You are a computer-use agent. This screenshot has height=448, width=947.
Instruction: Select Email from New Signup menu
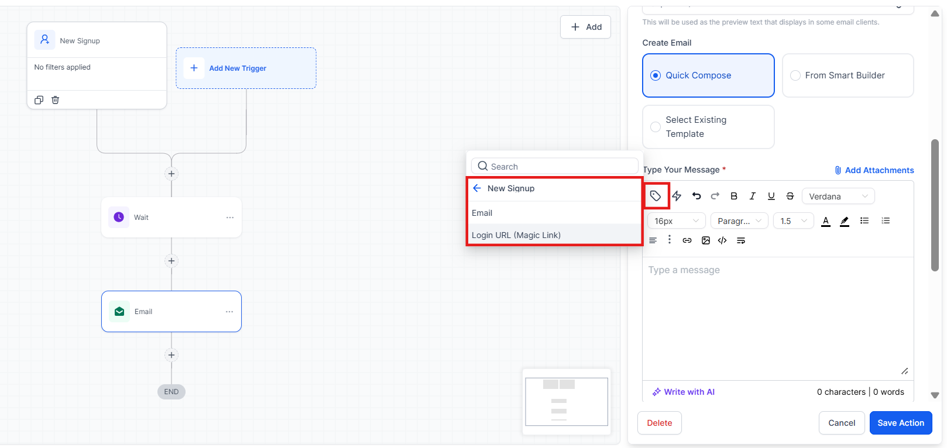pyautogui.click(x=482, y=213)
